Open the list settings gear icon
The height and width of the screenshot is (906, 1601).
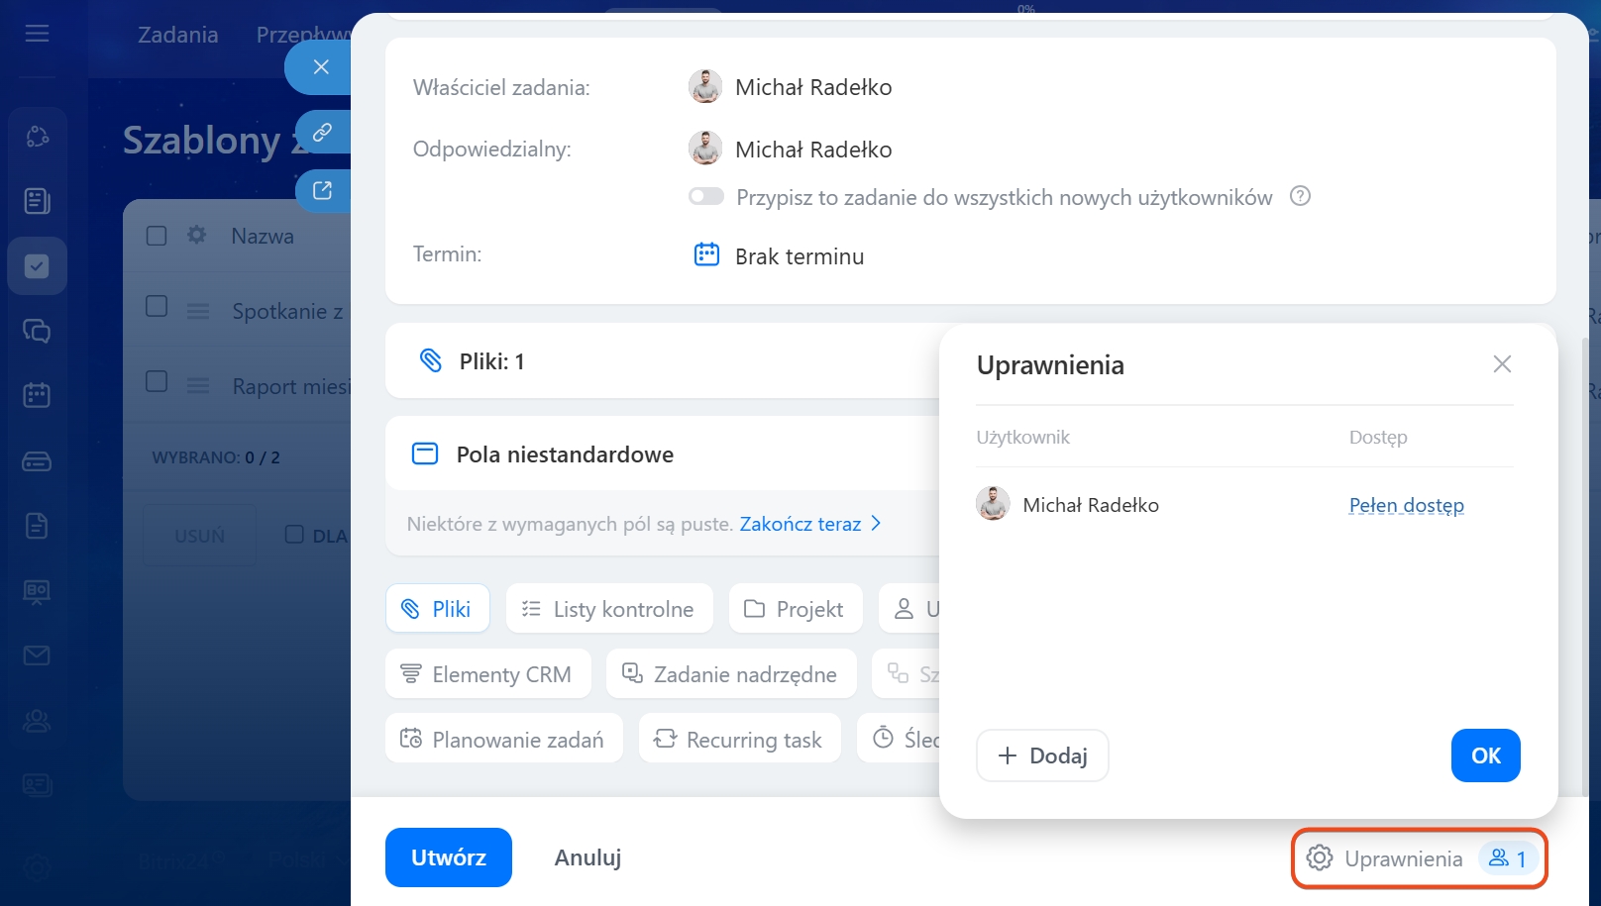197,235
